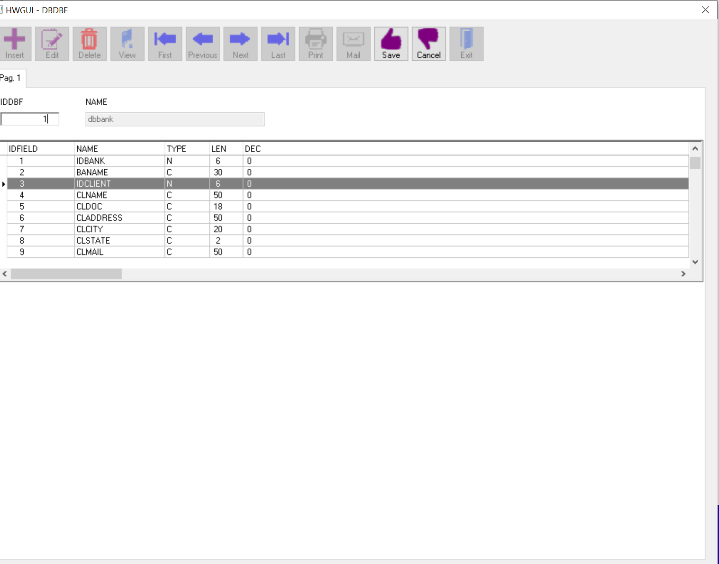Screen dimensions: 719x564
Task: Click the Insert plus icon
Action: 15,44
